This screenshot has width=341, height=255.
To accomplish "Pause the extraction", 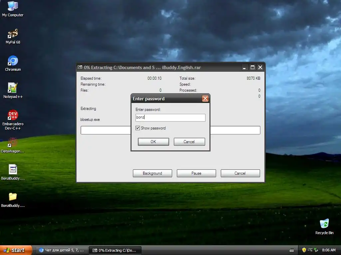I will 196,173.
